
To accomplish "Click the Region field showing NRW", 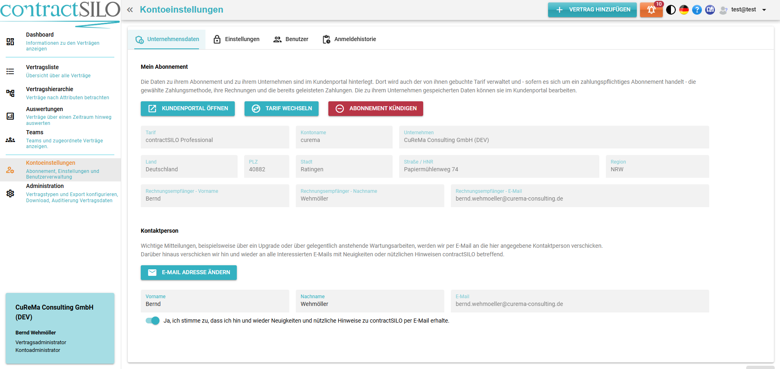I will pyautogui.click(x=658, y=166).
